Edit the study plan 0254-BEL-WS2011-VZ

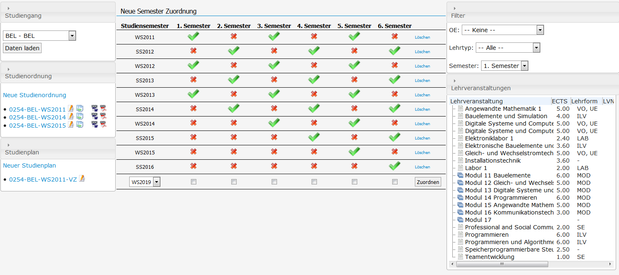point(81,179)
